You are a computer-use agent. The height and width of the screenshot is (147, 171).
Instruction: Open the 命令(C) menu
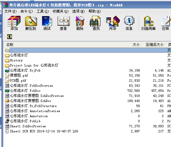tap(27, 11)
